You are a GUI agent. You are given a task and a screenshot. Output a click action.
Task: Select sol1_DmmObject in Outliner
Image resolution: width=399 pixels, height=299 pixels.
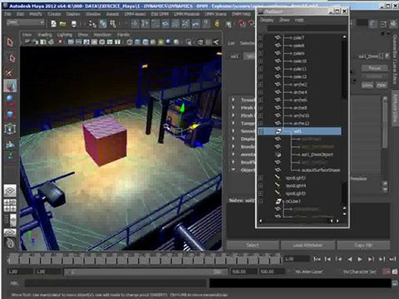317,154
